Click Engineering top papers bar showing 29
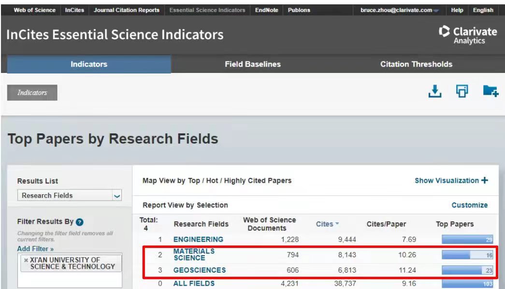The width and height of the screenshot is (505, 289). [x=467, y=239]
